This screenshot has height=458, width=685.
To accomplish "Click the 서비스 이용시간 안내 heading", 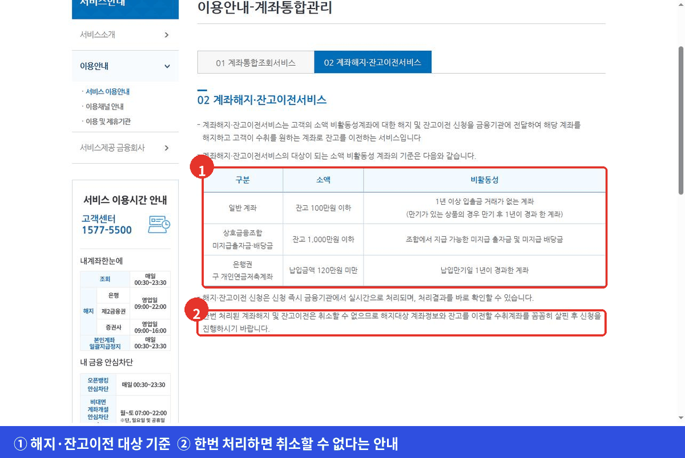I will pos(125,200).
